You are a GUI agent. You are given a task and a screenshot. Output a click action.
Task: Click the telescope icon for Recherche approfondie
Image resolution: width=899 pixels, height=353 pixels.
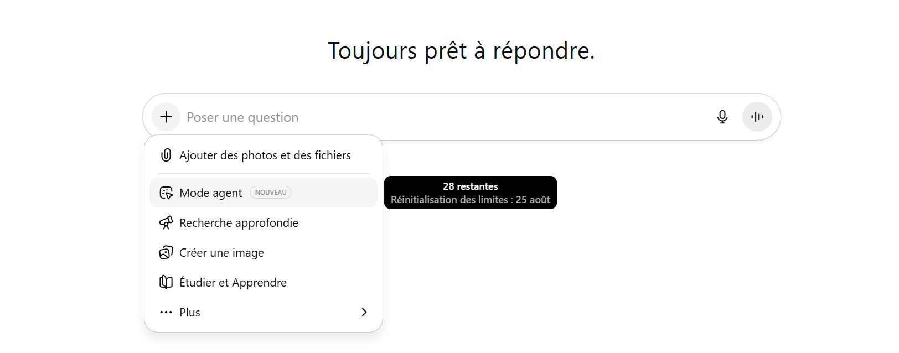click(x=166, y=223)
